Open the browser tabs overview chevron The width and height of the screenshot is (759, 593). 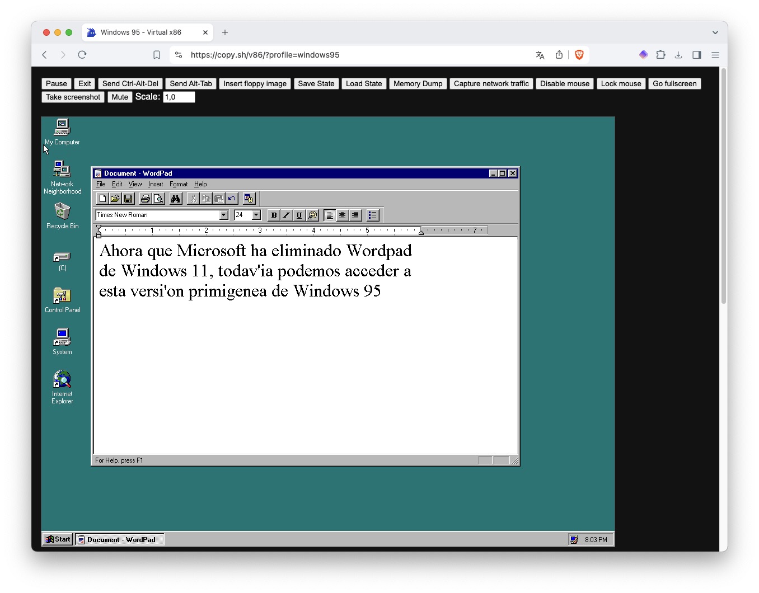[x=715, y=32]
